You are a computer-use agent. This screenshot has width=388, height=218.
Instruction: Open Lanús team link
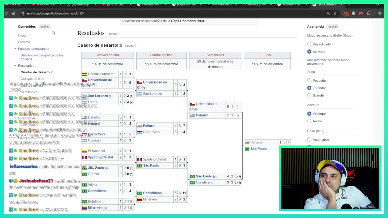(x=92, y=102)
